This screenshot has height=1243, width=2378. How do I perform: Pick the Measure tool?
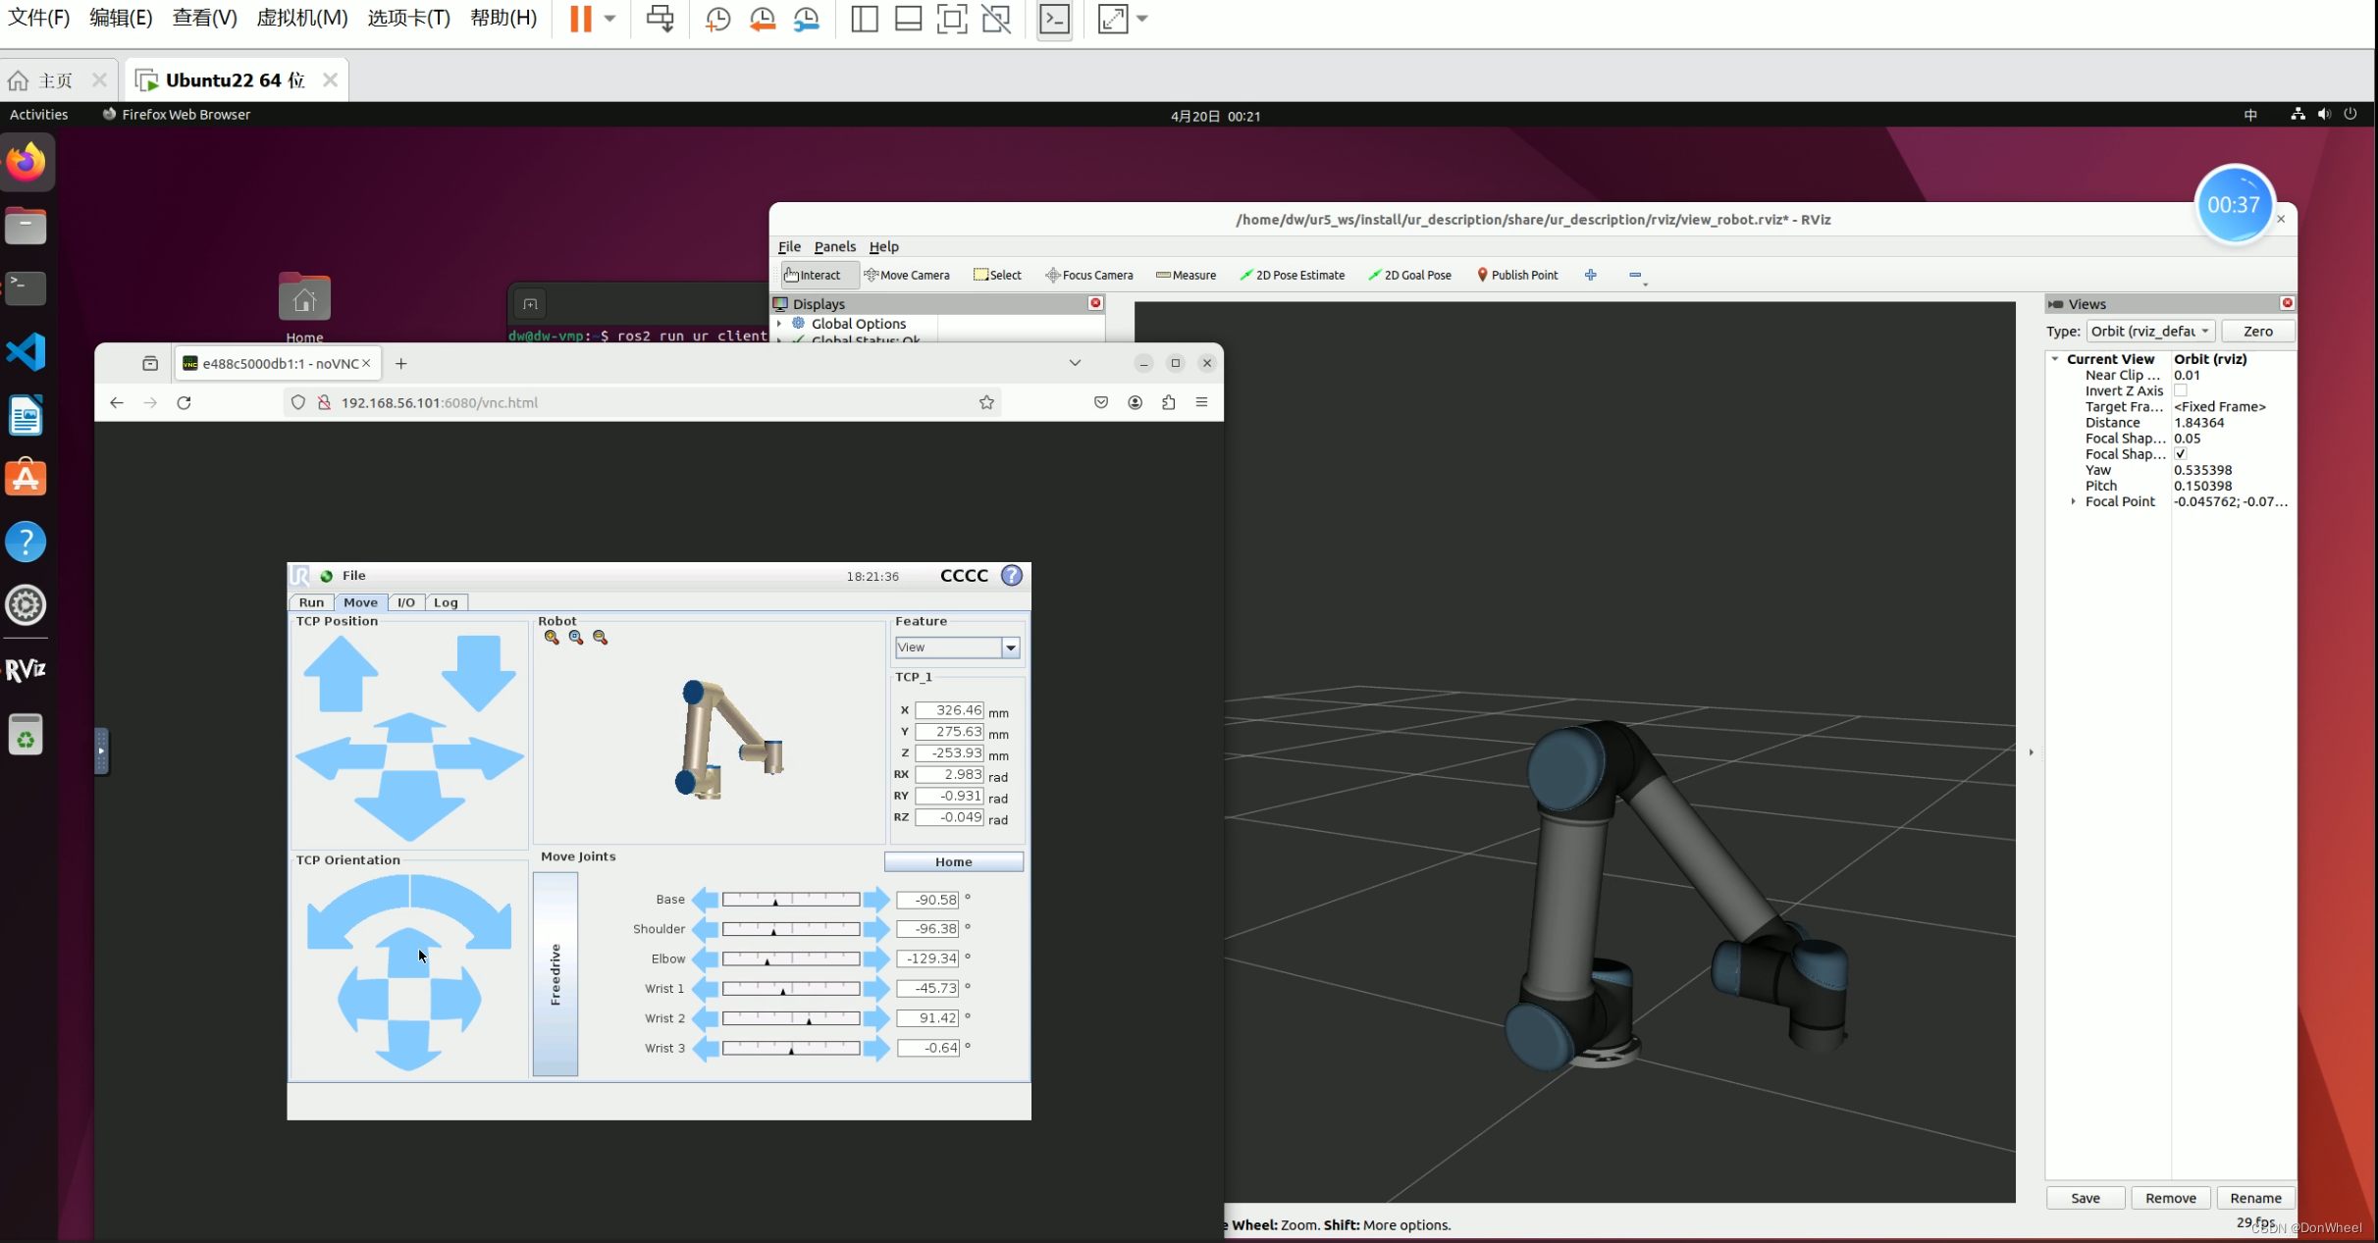(x=1186, y=275)
